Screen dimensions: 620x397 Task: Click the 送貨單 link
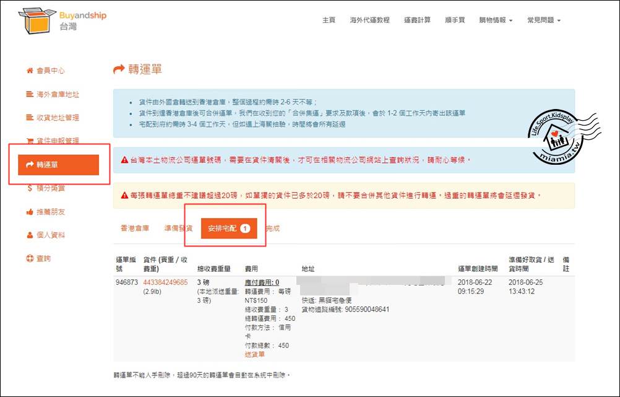pos(255,354)
